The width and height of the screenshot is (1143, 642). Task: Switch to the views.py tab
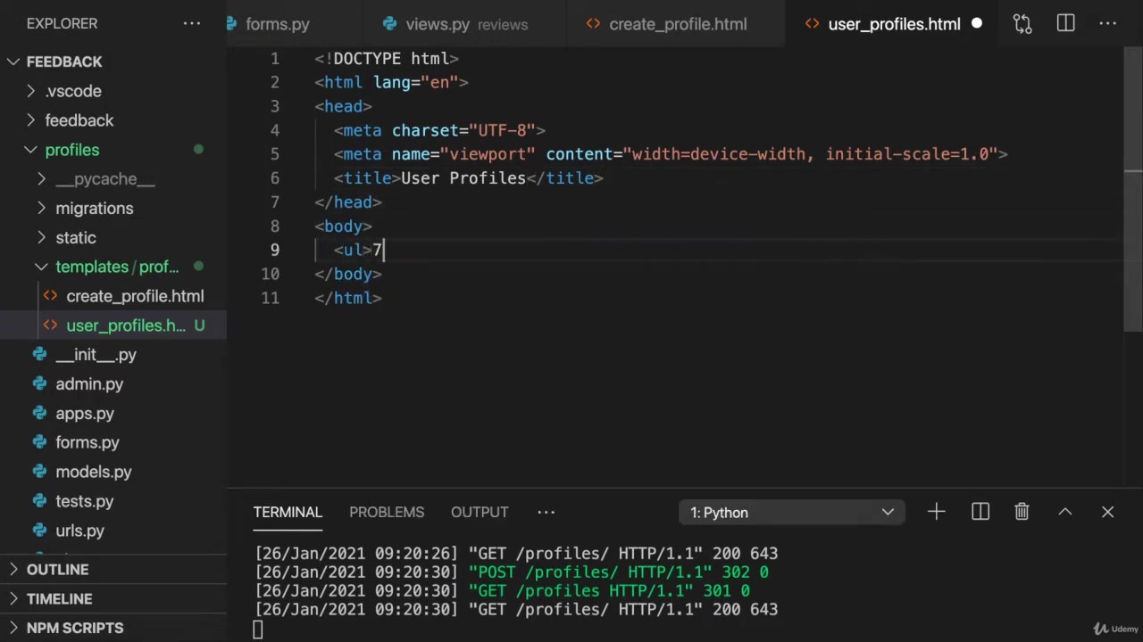pos(437,24)
